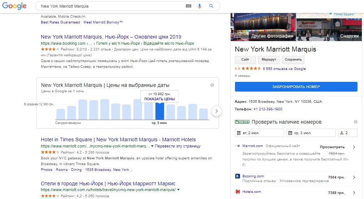The height and width of the screenshot is (199, 364).
Task: Click the Marriott.com logo icon
Action: click(x=237, y=146)
